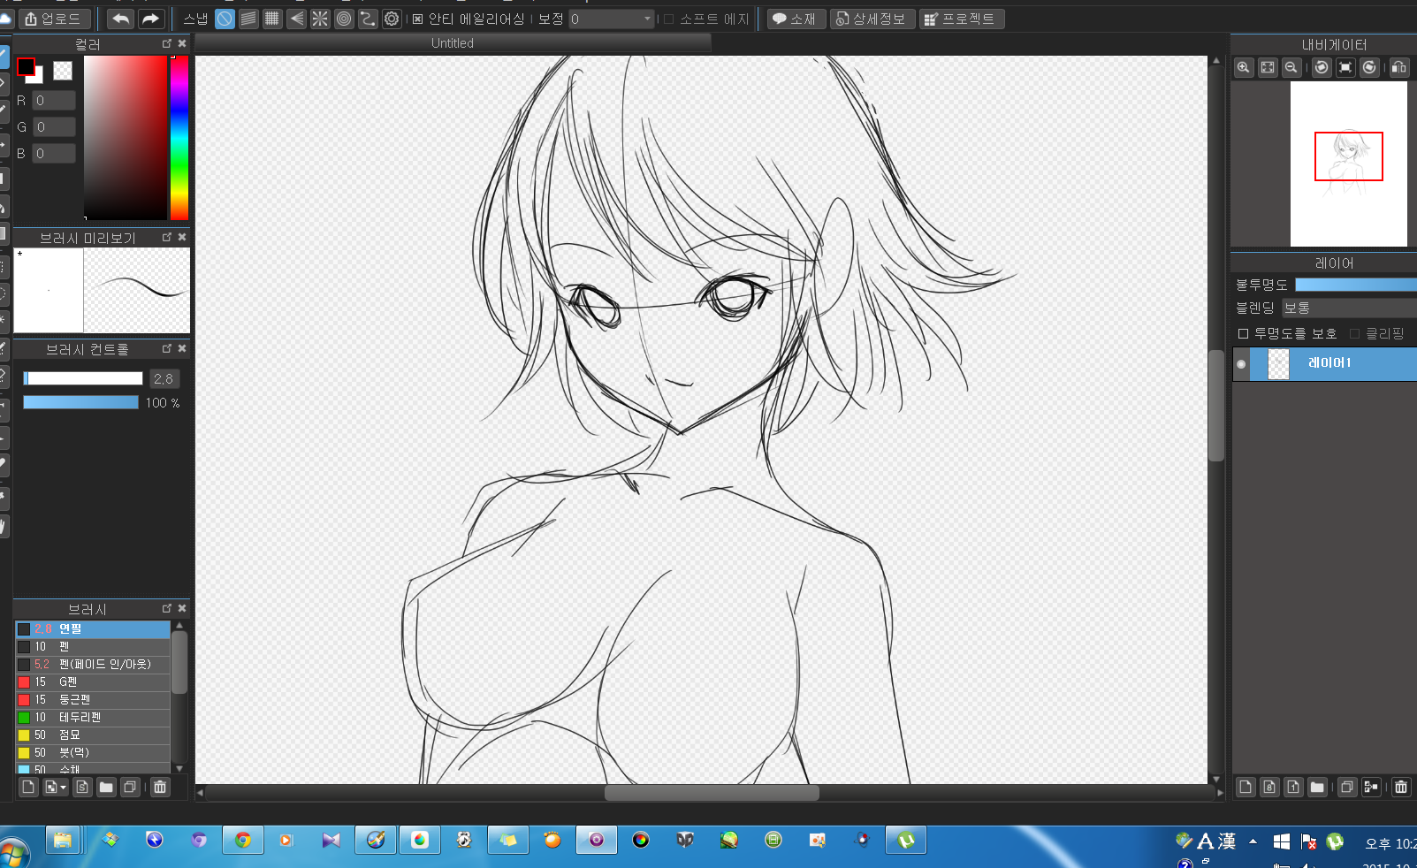This screenshot has width=1417, height=868.
Task: Duplicate layer icon in the layer panel
Action: [1347, 787]
